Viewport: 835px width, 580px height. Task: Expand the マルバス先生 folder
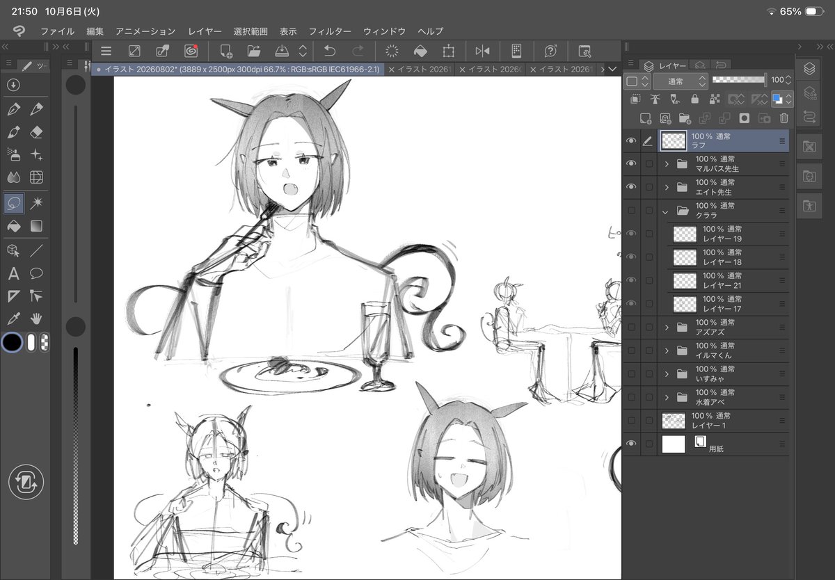click(x=667, y=164)
